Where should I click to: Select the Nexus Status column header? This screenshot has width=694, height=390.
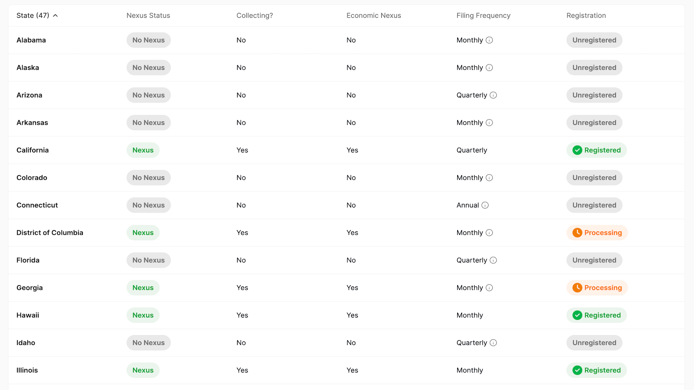click(x=148, y=15)
